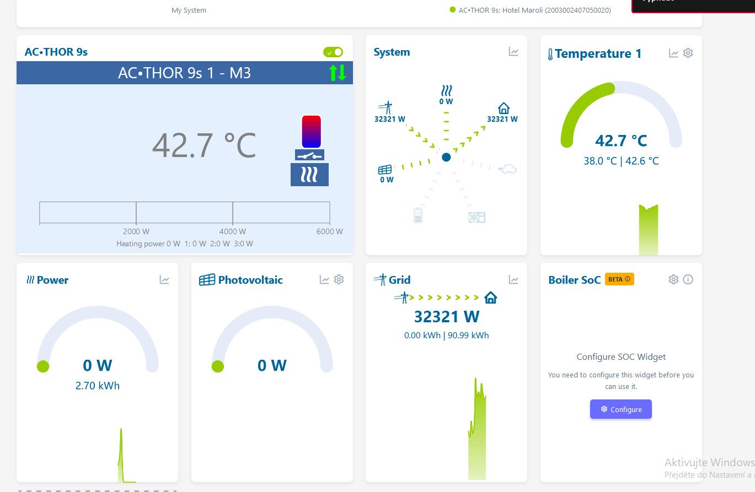Screen dimensions: 755x492
Task: Open Boiler SoC settings gear
Action: (x=673, y=279)
